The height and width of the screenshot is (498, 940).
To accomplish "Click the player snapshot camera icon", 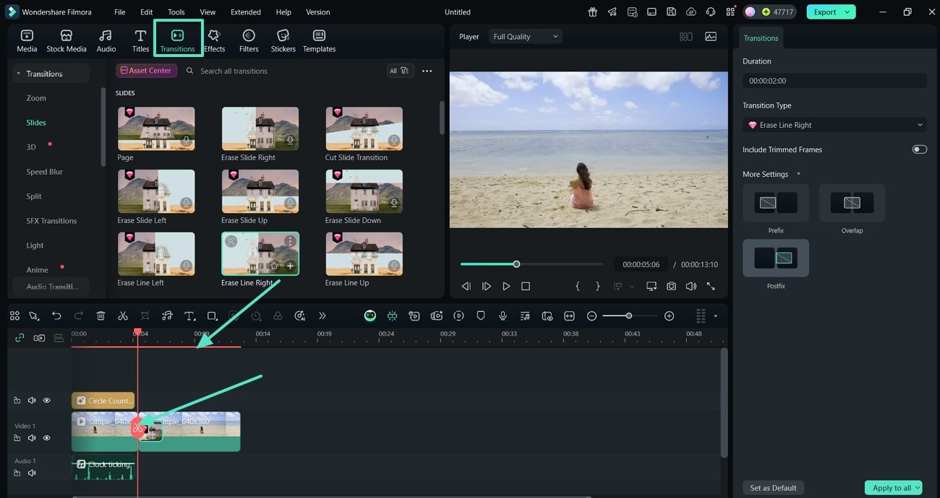I will click(671, 287).
